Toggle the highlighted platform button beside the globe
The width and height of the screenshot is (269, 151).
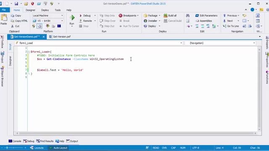point(40,26)
